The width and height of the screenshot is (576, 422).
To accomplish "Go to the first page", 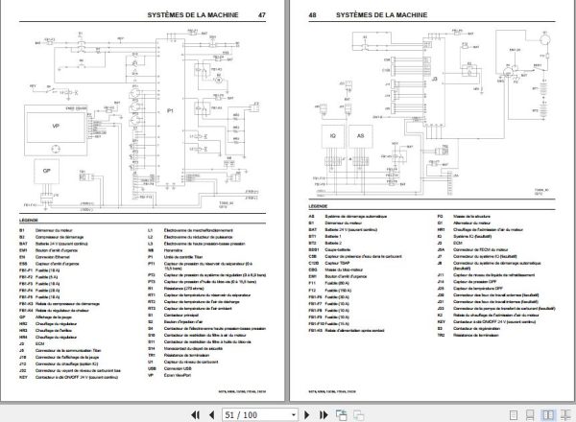I will (196, 415).
